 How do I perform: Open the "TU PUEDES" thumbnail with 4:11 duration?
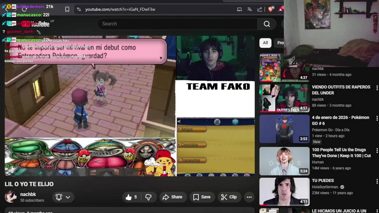(284, 192)
